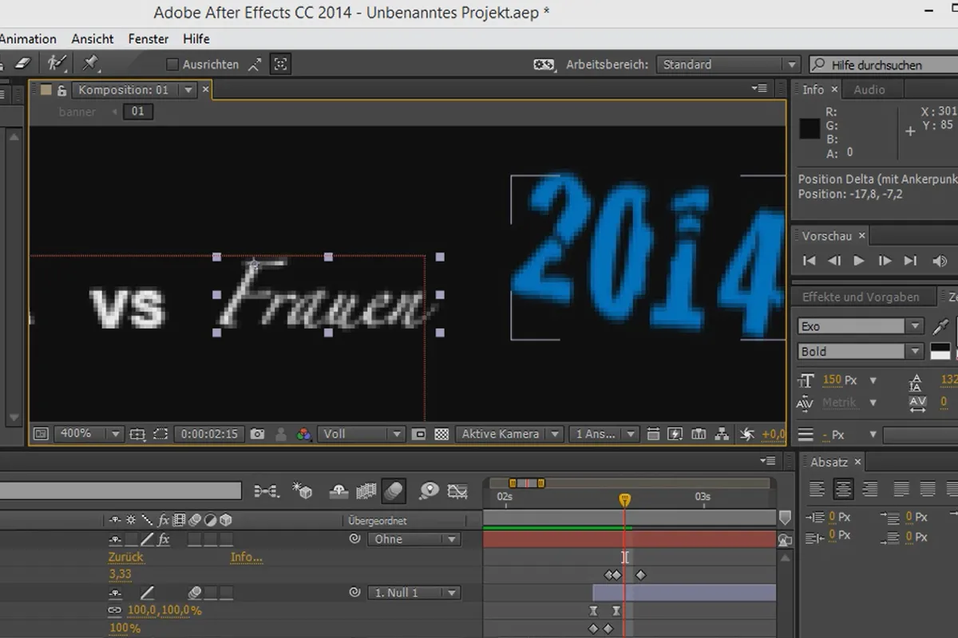The image size is (958, 638).
Task: Open the graph editor icon
Action: [457, 491]
